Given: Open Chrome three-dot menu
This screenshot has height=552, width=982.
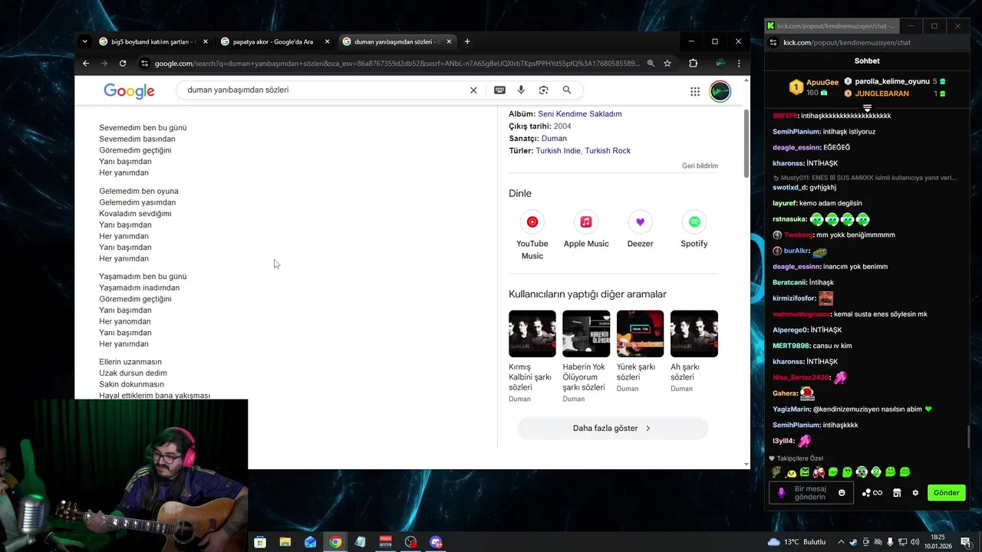Looking at the screenshot, I should (739, 64).
